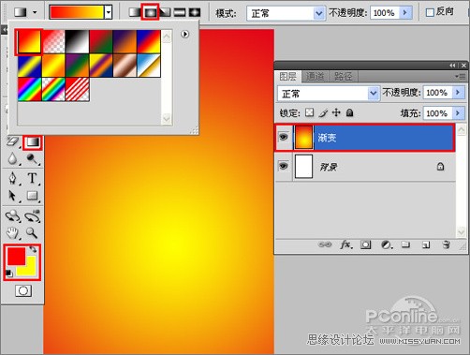Click 渐变 layer thumbnail

[x=303, y=138]
